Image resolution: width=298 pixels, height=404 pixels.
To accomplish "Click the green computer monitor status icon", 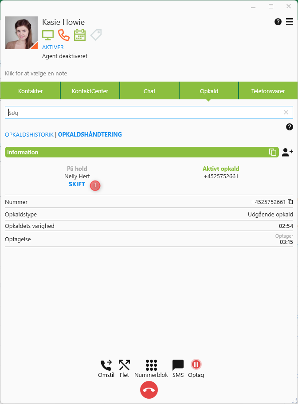I will click(48, 35).
